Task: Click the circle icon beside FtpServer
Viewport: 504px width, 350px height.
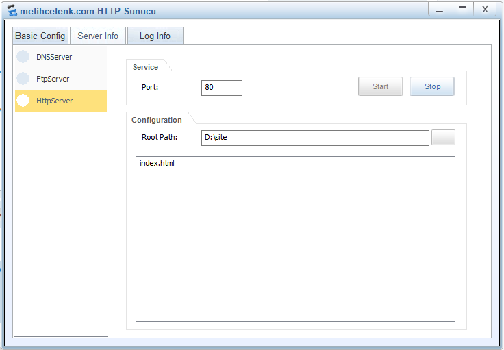Action: click(x=23, y=79)
